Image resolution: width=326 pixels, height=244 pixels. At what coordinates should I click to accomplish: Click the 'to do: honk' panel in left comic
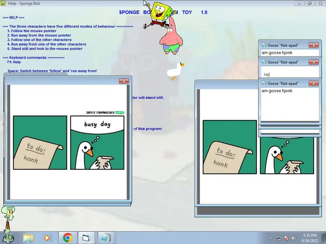coord(40,143)
